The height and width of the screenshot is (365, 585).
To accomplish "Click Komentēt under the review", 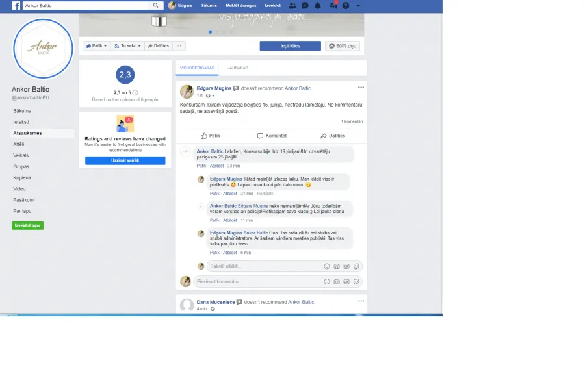I will [272, 136].
